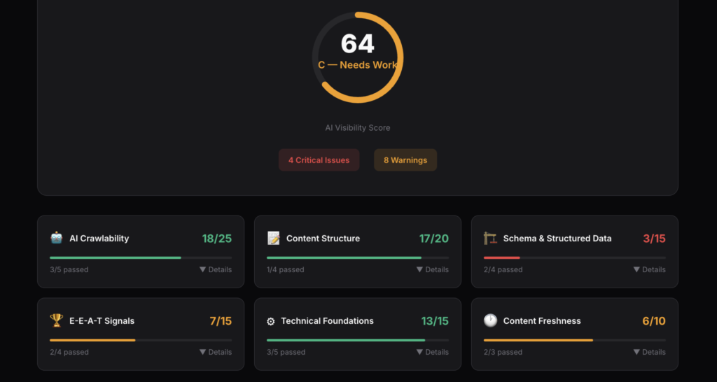Click the 8 Warnings badge

tap(405, 160)
